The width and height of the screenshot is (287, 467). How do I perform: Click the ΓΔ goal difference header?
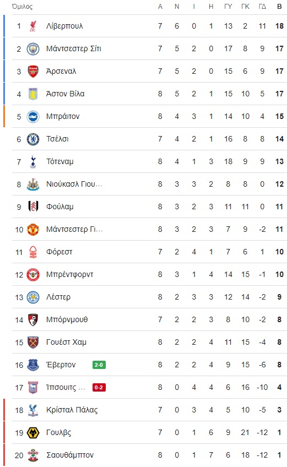coord(262,7)
